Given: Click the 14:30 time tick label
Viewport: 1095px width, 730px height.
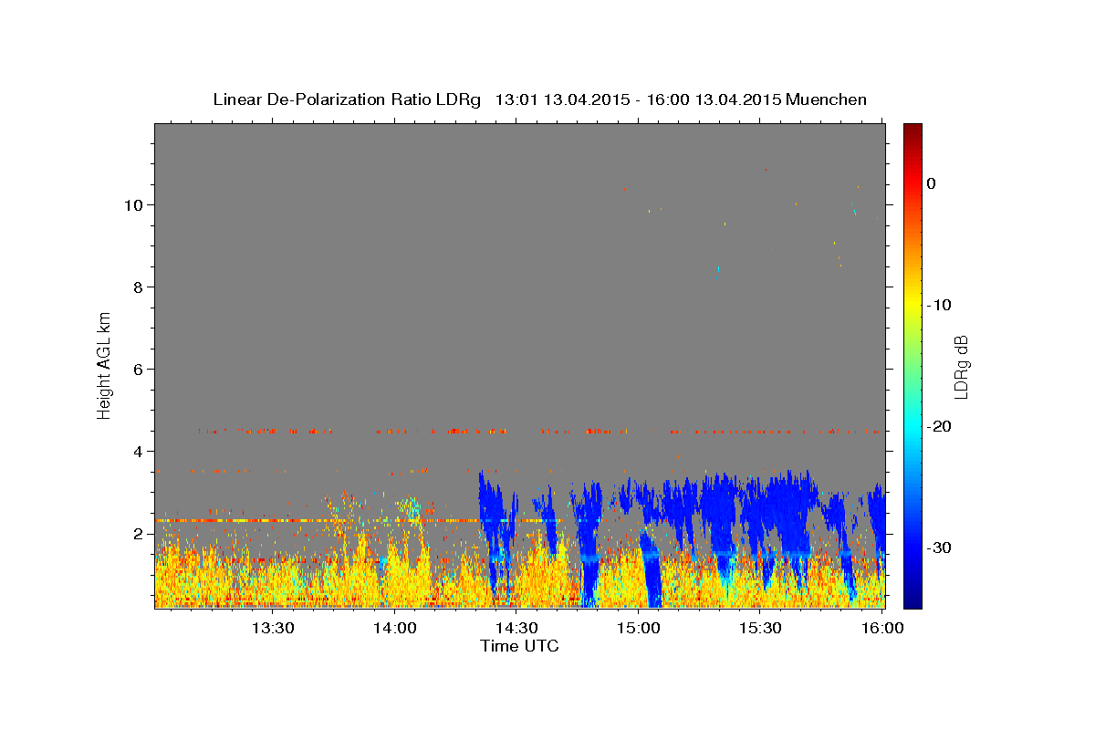Looking at the screenshot, I should [516, 628].
